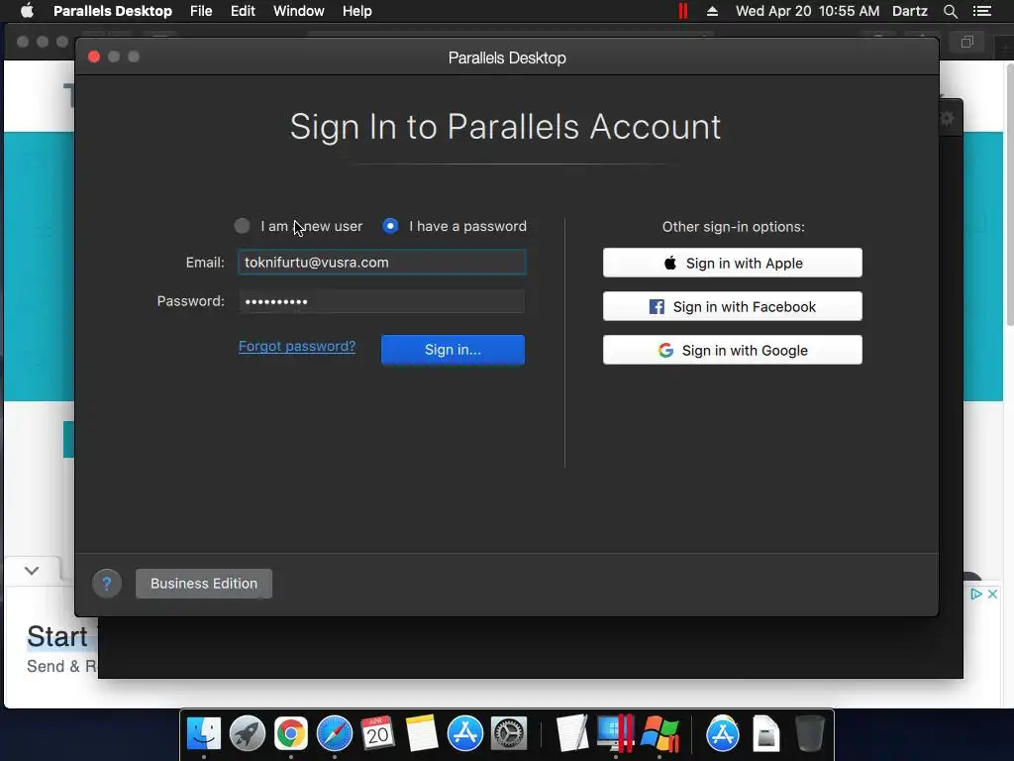1014x761 pixels.
Task: Open the File menu
Action: (x=201, y=11)
